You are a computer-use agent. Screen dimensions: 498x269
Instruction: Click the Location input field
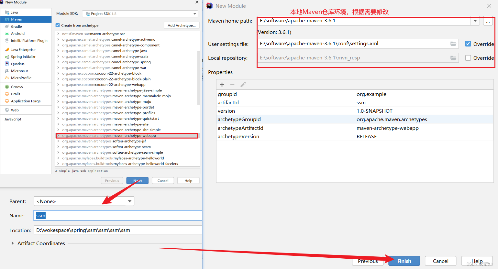(118, 230)
